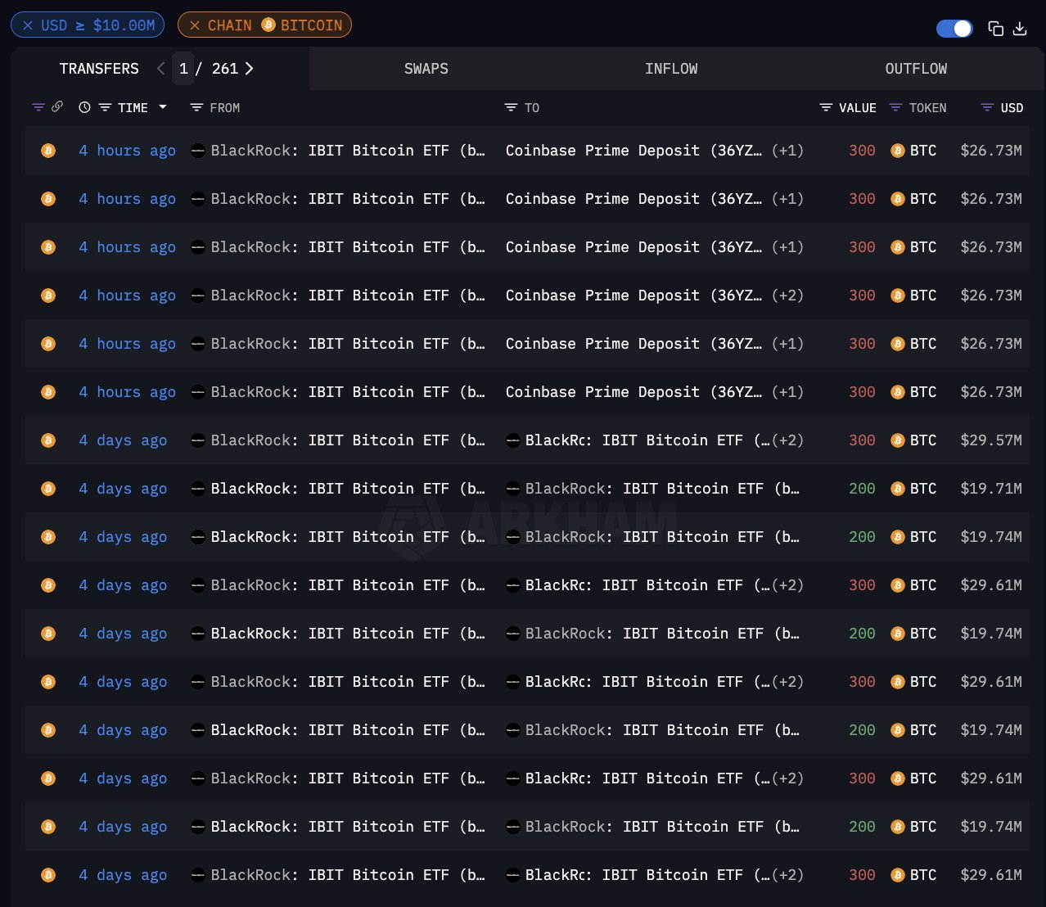1046x907 pixels.
Task: Go to next transfers page arrow
Action: (249, 69)
